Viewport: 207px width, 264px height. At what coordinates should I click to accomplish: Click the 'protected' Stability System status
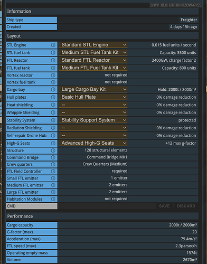[187, 120]
